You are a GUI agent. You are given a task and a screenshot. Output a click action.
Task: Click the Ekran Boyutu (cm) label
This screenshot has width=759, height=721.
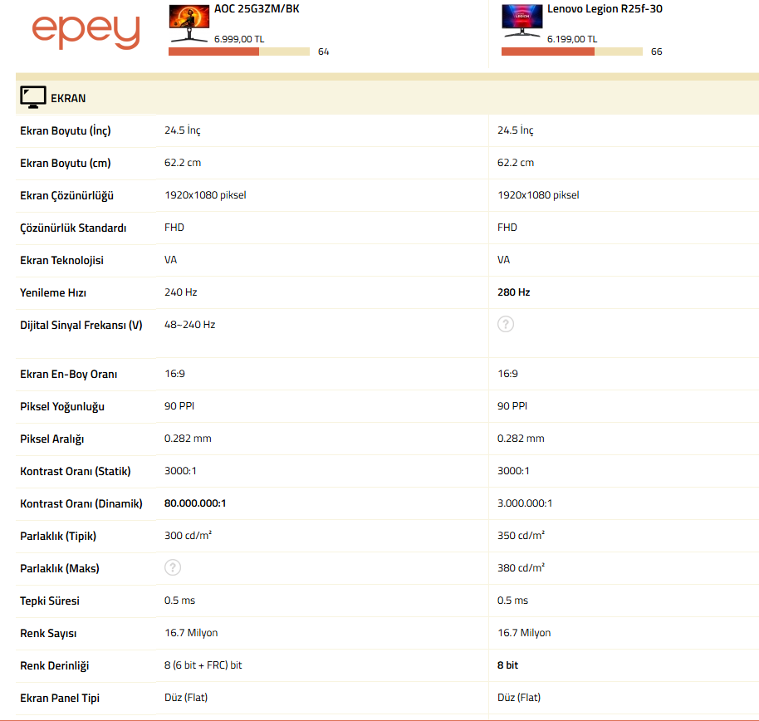(x=66, y=163)
